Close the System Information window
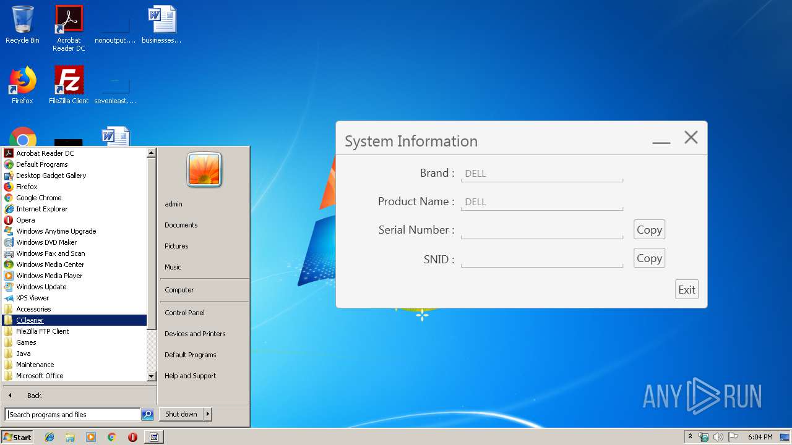This screenshot has height=445, width=792. pos(691,137)
